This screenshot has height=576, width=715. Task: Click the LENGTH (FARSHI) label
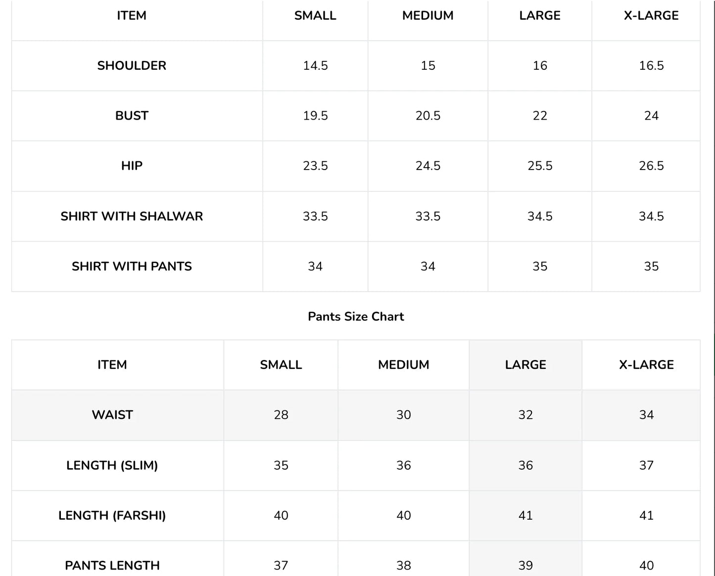pos(112,515)
